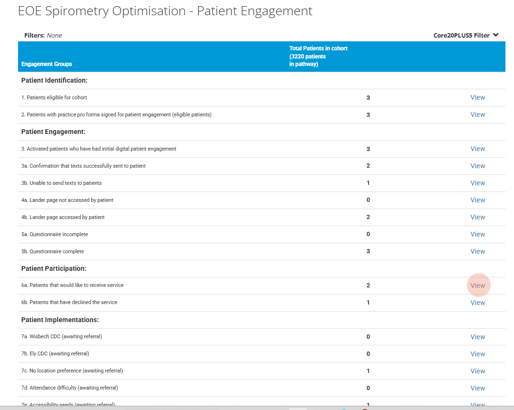Click row text '7d. Attendance difficulty (awaiting referral)'

point(69,388)
